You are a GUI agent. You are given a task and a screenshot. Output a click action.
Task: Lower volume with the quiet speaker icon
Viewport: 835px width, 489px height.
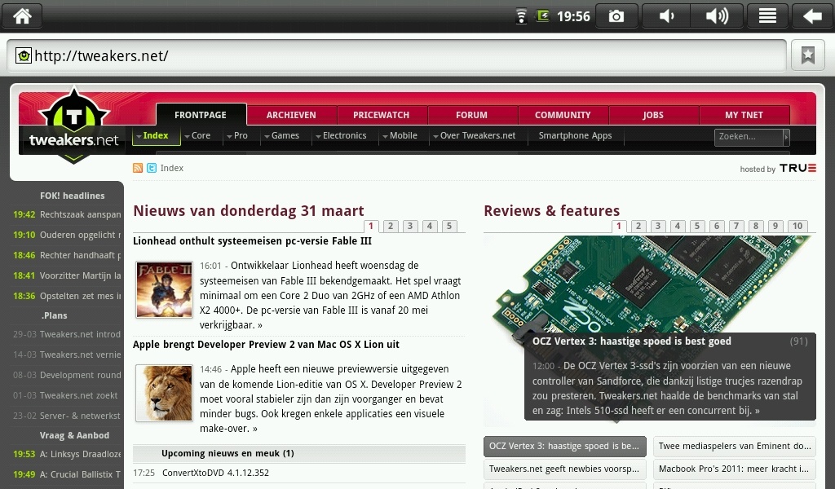(666, 16)
